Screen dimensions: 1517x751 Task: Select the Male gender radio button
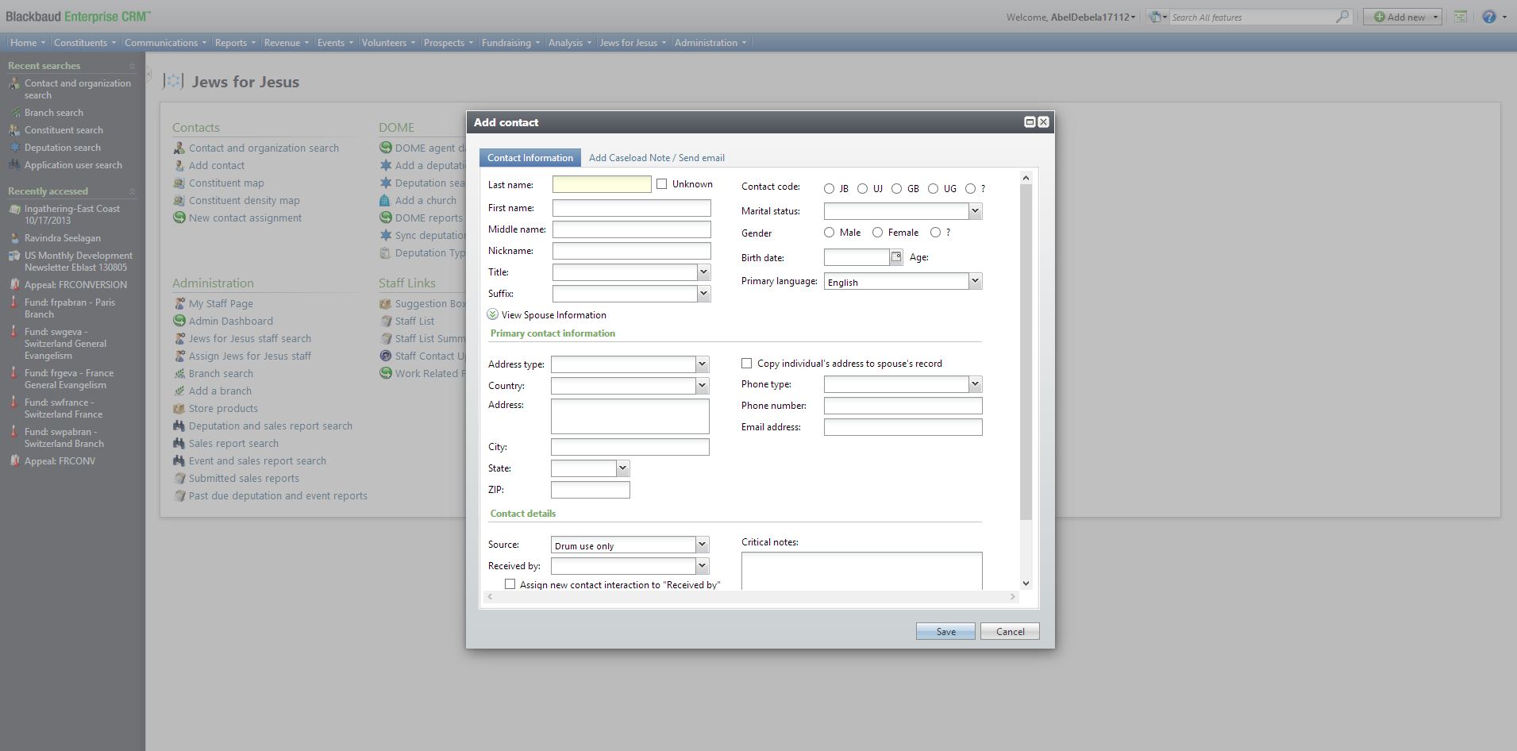click(x=829, y=233)
